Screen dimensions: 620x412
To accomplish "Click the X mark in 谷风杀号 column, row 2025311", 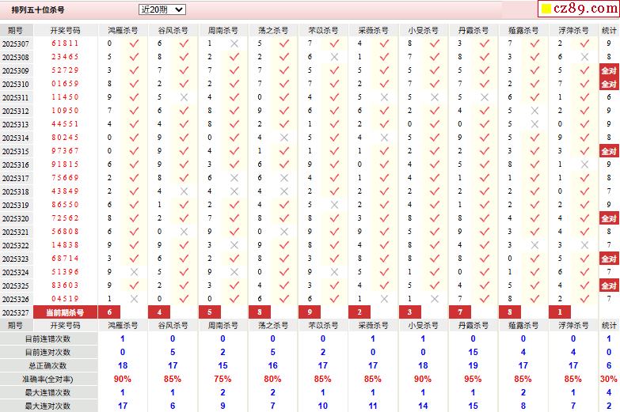I will [184, 97].
